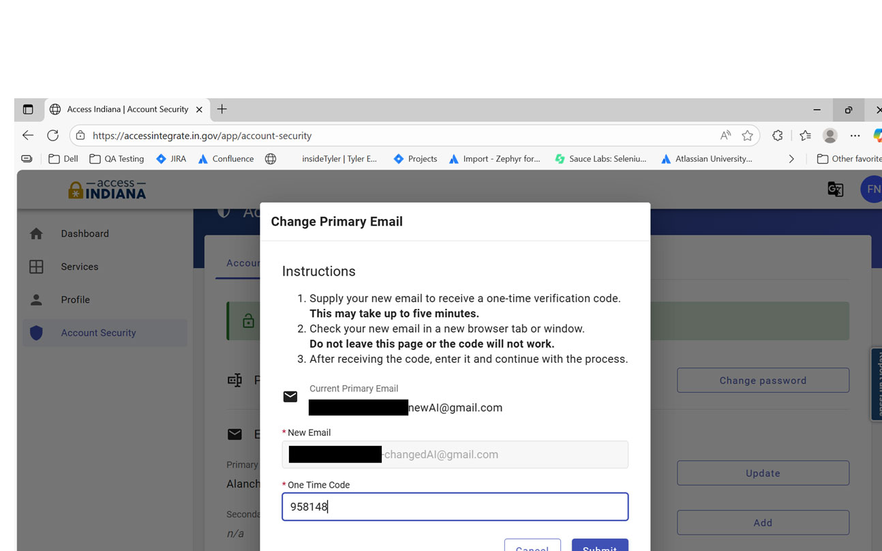Refresh the page with reload icon

click(52, 136)
